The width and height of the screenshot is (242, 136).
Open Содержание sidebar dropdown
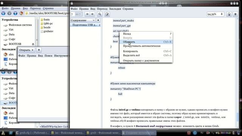tap(83, 20)
